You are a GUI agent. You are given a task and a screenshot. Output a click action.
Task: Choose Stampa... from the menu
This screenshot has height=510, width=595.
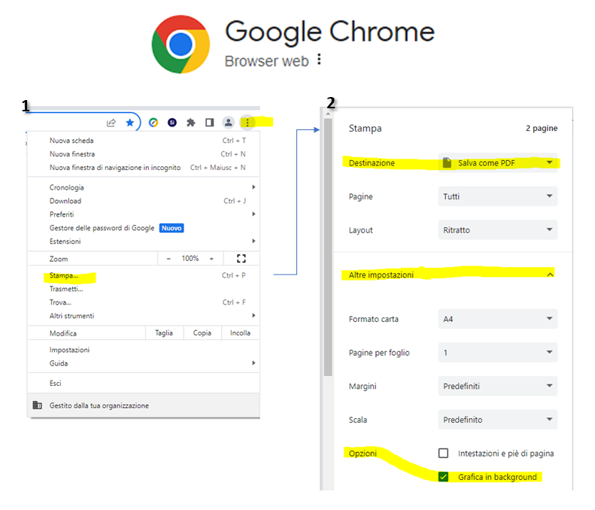point(144,275)
